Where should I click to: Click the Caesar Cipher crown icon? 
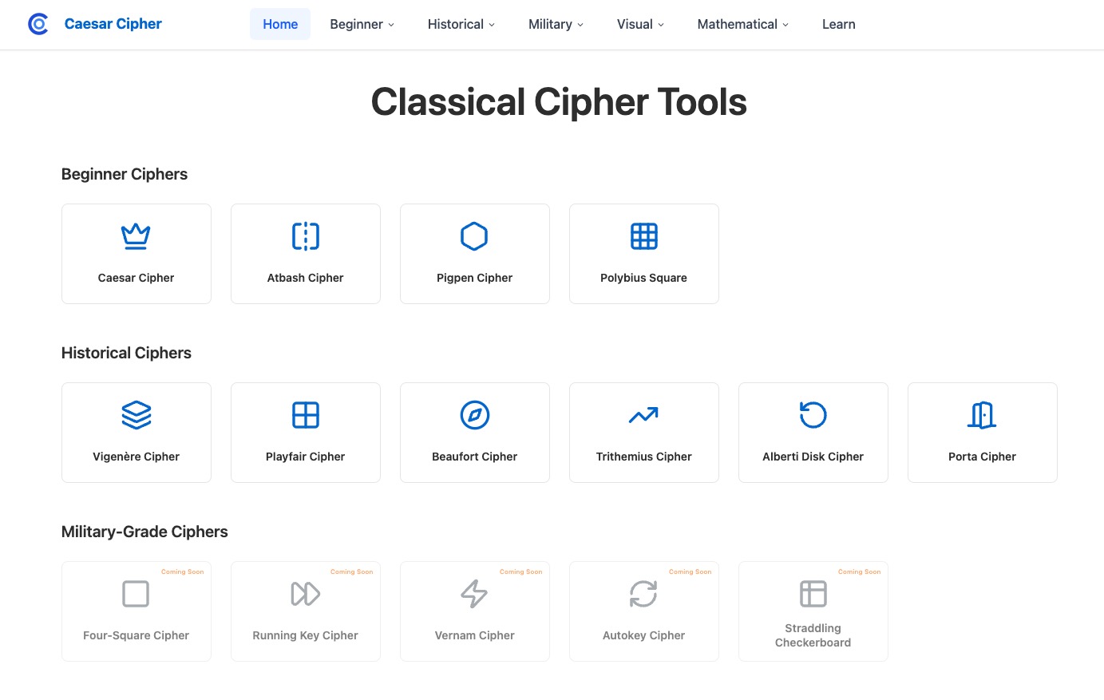136,236
